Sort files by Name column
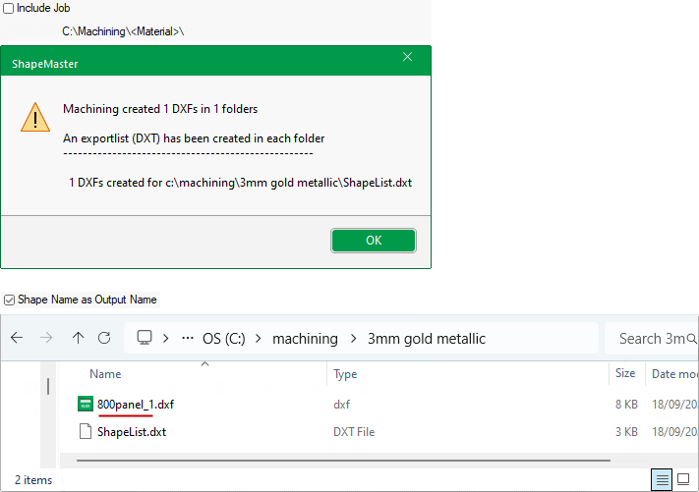 tap(105, 374)
